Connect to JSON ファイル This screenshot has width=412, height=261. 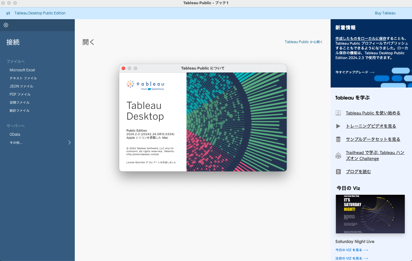tap(21, 86)
